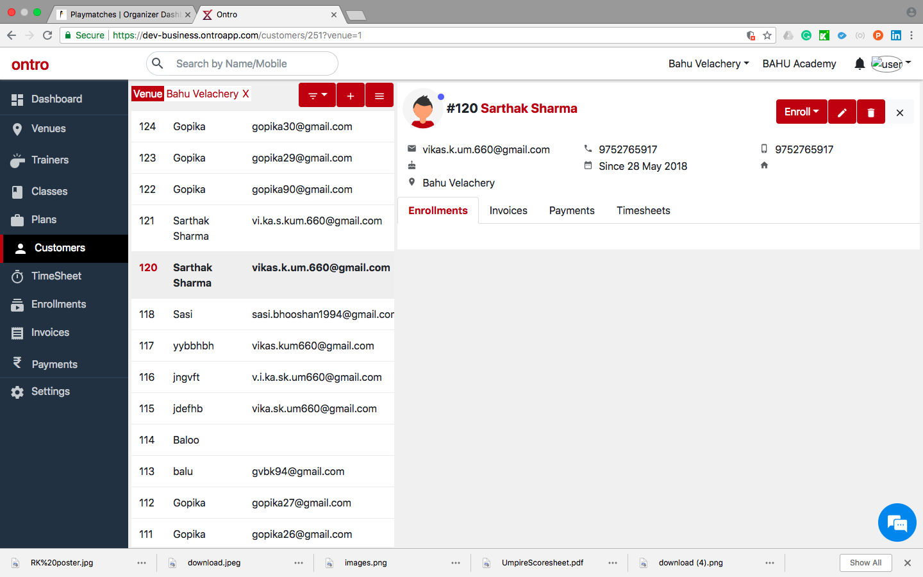The width and height of the screenshot is (923, 577).
Task: Open the user account dropdown
Action: pos(891,63)
